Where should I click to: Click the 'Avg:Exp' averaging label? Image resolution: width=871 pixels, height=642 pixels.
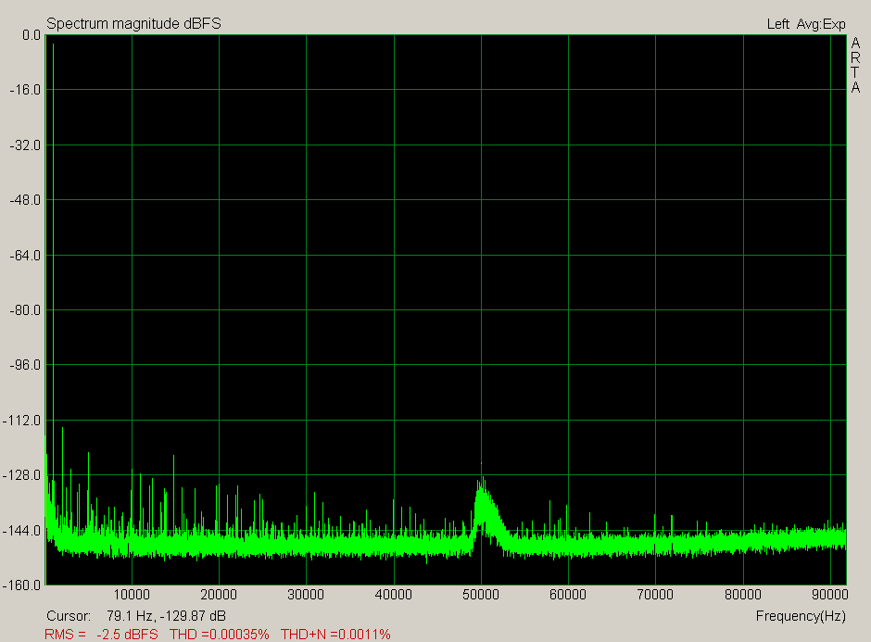click(821, 24)
